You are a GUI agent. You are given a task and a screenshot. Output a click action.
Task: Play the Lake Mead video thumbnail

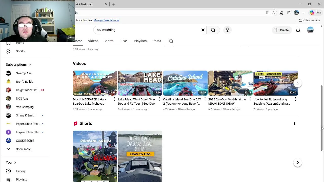pyautogui.click(x=140, y=83)
